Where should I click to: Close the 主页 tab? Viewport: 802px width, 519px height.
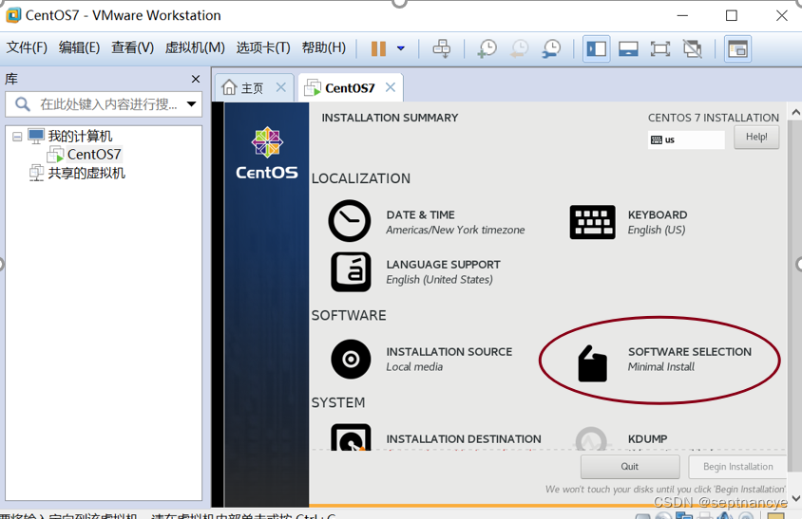pos(281,87)
